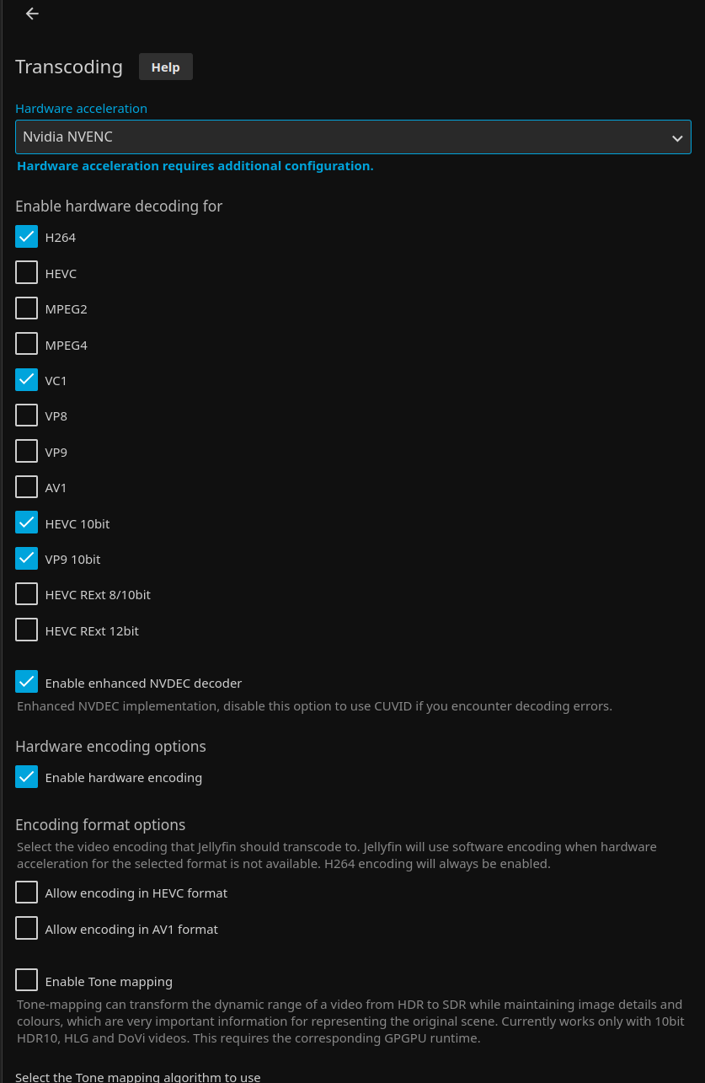Viewport: 705px width, 1083px height.
Task: Open the Transcoding Help button
Action: coord(165,67)
